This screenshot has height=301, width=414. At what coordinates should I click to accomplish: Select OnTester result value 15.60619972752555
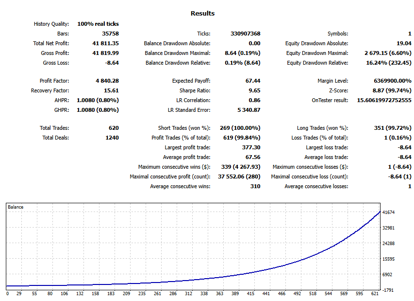point(384,100)
